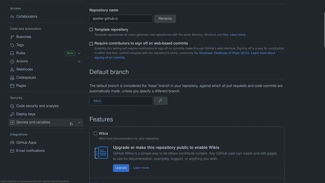Click the Branches git icon in sidebar
Viewport: 325px width, 183px height.
[x=12, y=37]
